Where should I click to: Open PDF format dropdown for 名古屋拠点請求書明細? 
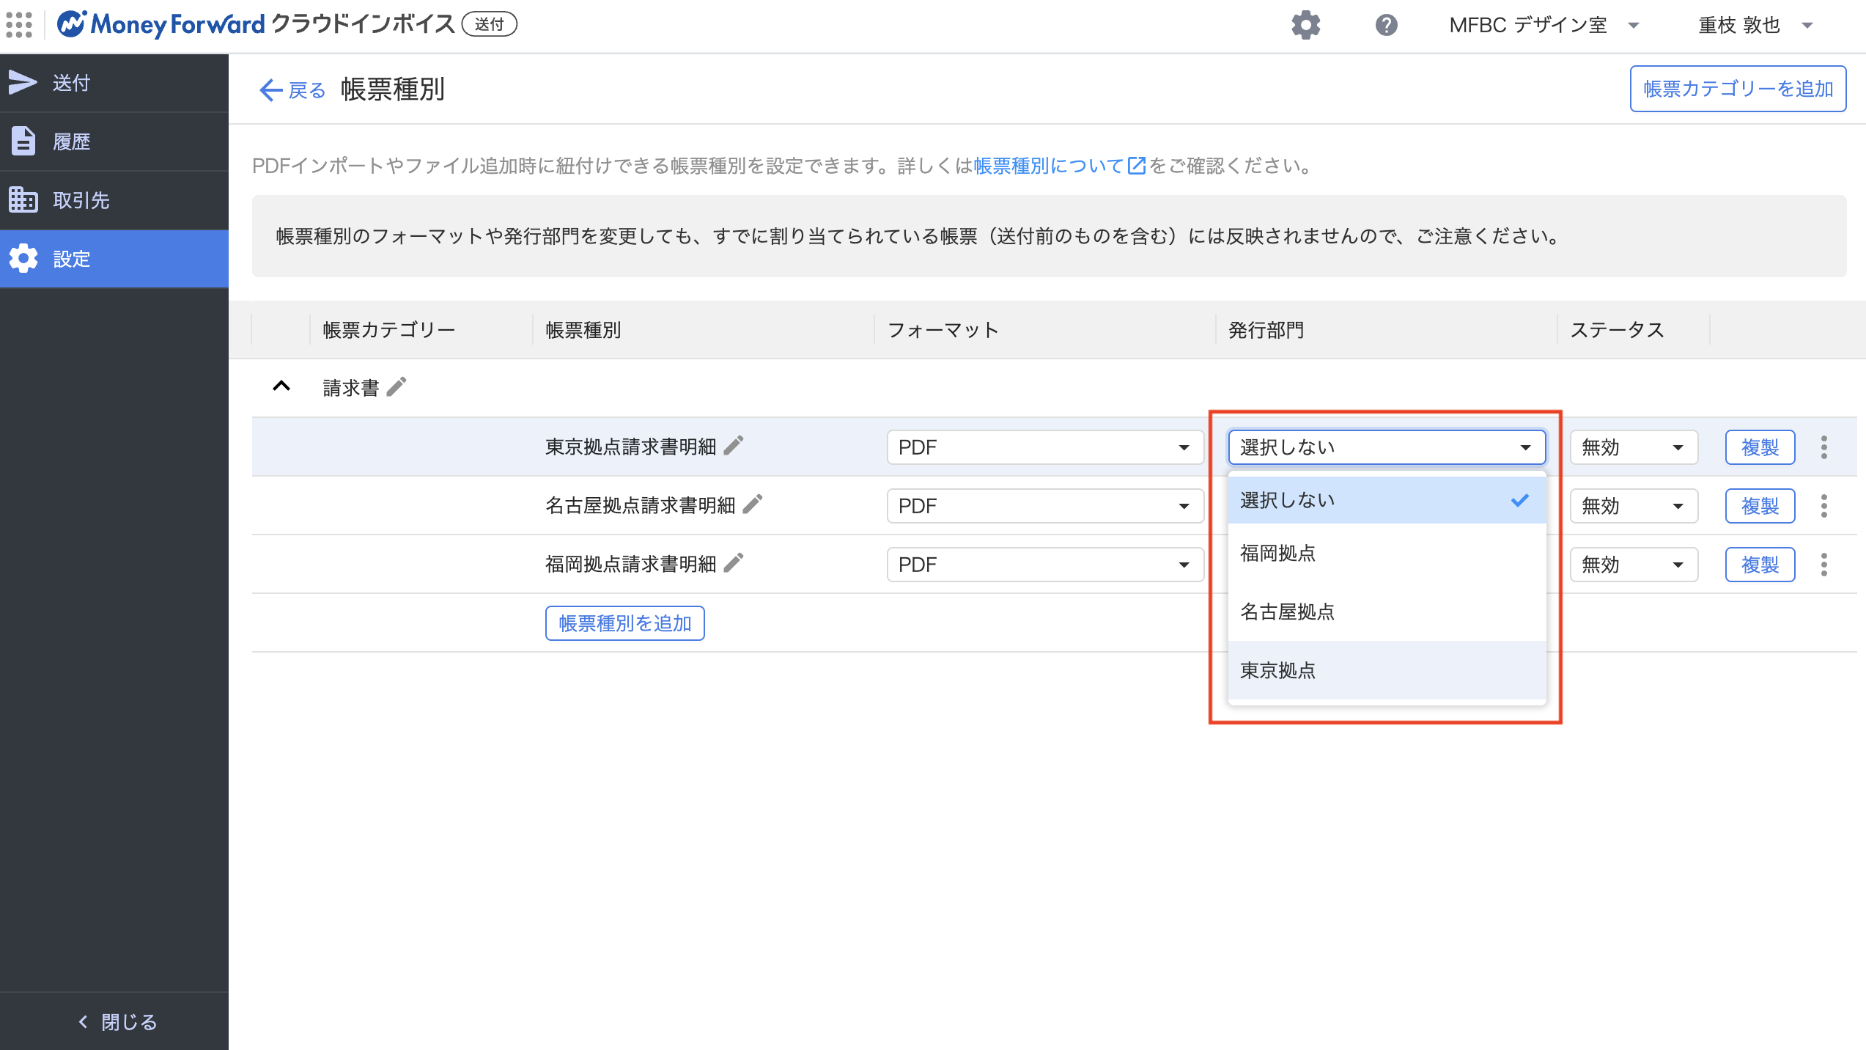coord(1044,506)
